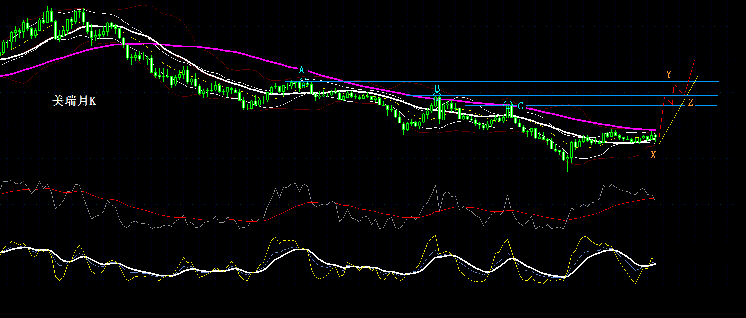Click the orange X label
Screen dimensions: 746x318
click(653, 155)
